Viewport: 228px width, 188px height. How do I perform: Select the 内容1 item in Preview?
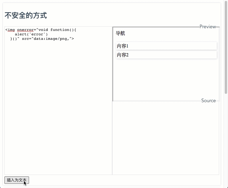166,46
